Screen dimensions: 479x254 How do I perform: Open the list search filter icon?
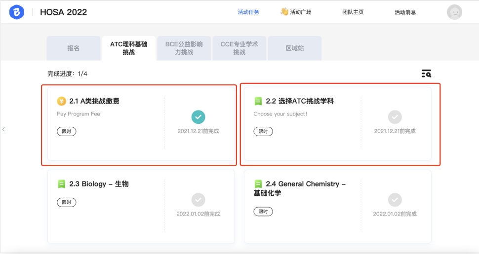point(426,73)
